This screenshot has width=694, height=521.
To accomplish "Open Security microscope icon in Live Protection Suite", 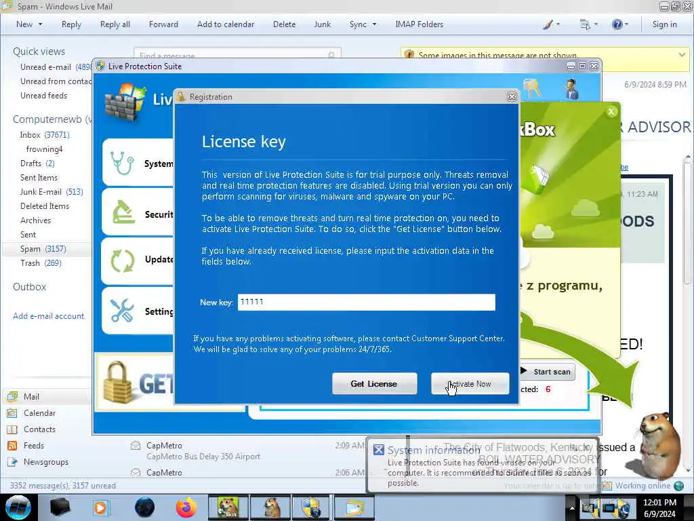I will tap(123, 212).
